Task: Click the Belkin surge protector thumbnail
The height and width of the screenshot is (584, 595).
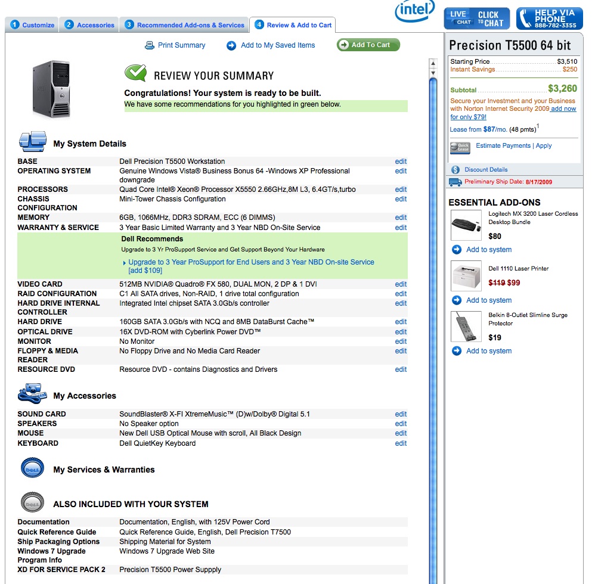Action: (466, 327)
